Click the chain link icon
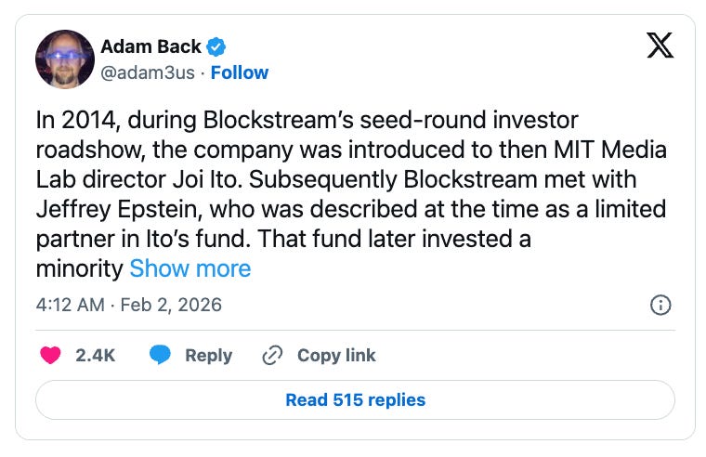This screenshot has width=706, height=457. pos(273,355)
